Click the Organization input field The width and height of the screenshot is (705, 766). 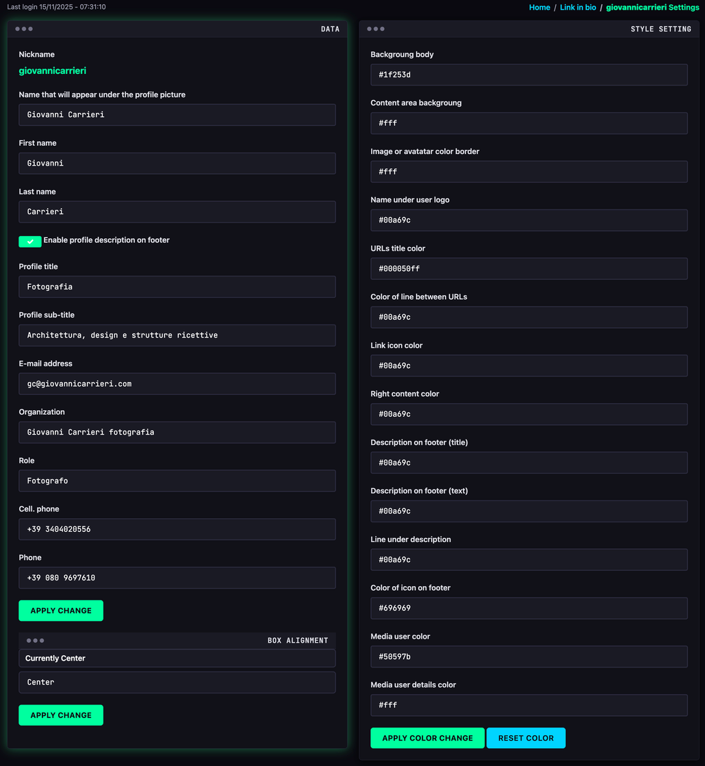click(x=177, y=432)
